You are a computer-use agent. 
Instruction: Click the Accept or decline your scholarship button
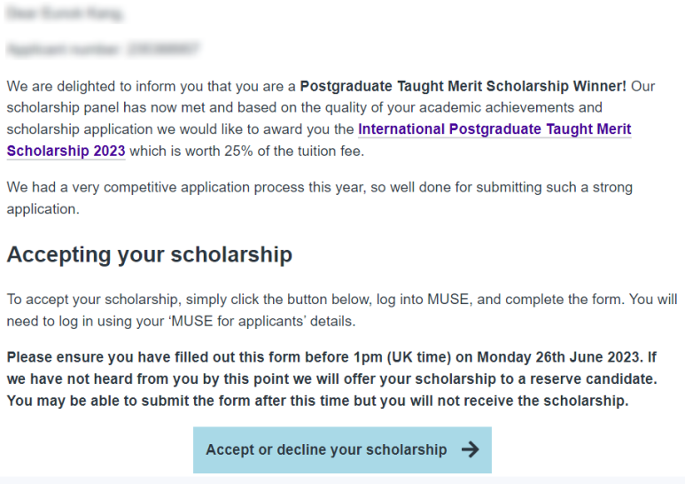342,450
